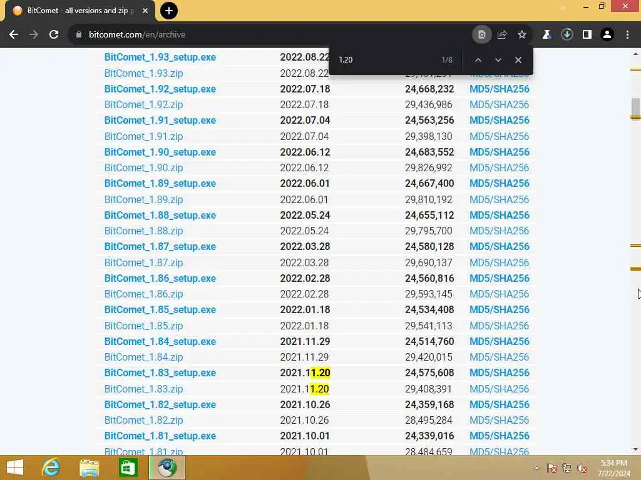Download BitComet_1.89_setup.exe
The image size is (641, 480).
160,183
